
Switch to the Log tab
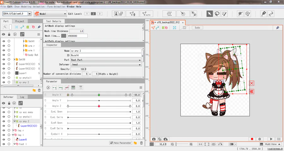tap(22, 97)
